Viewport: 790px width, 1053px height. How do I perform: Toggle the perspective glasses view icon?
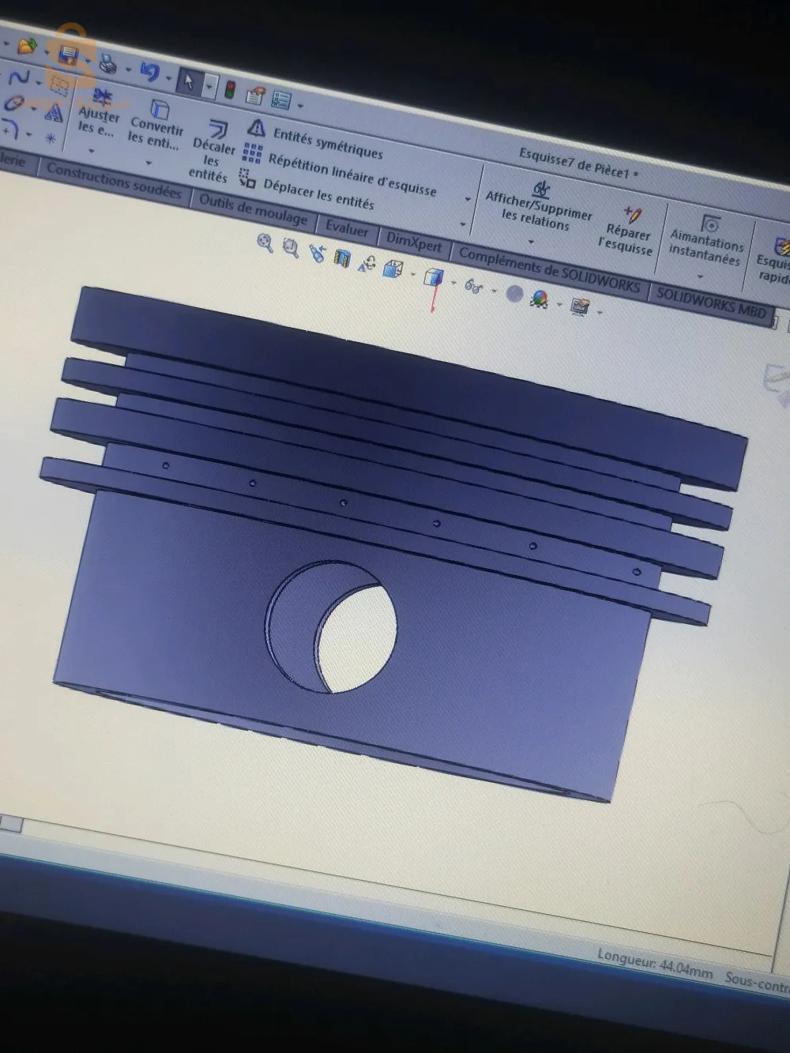click(x=472, y=288)
